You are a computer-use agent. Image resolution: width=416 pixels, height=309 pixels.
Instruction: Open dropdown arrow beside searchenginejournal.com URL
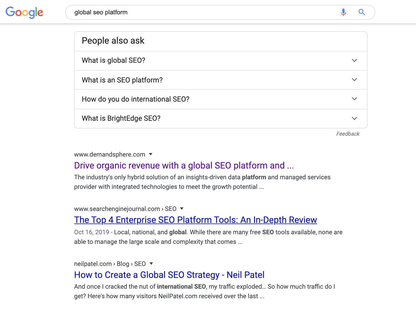(182, 209)
